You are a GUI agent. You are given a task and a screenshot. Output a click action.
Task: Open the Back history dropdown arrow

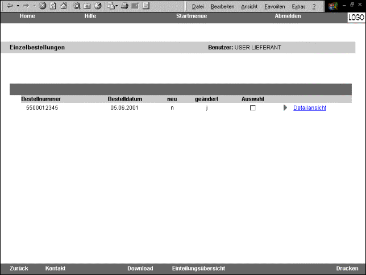pos(18,6)
